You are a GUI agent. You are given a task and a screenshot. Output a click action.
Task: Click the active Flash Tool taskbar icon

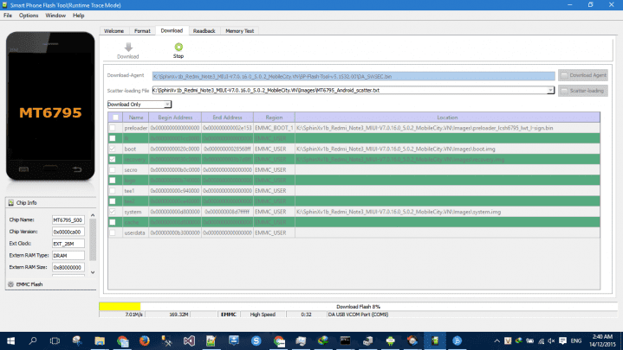pos(435,340)
